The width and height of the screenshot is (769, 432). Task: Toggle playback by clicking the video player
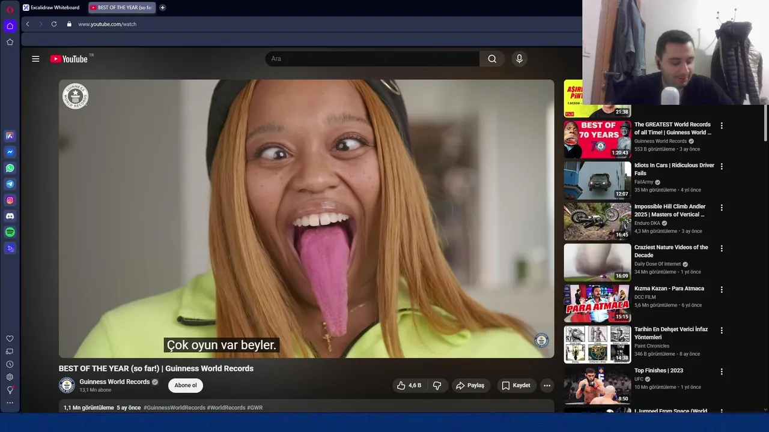pyautogui.click(x=306, y=219)
